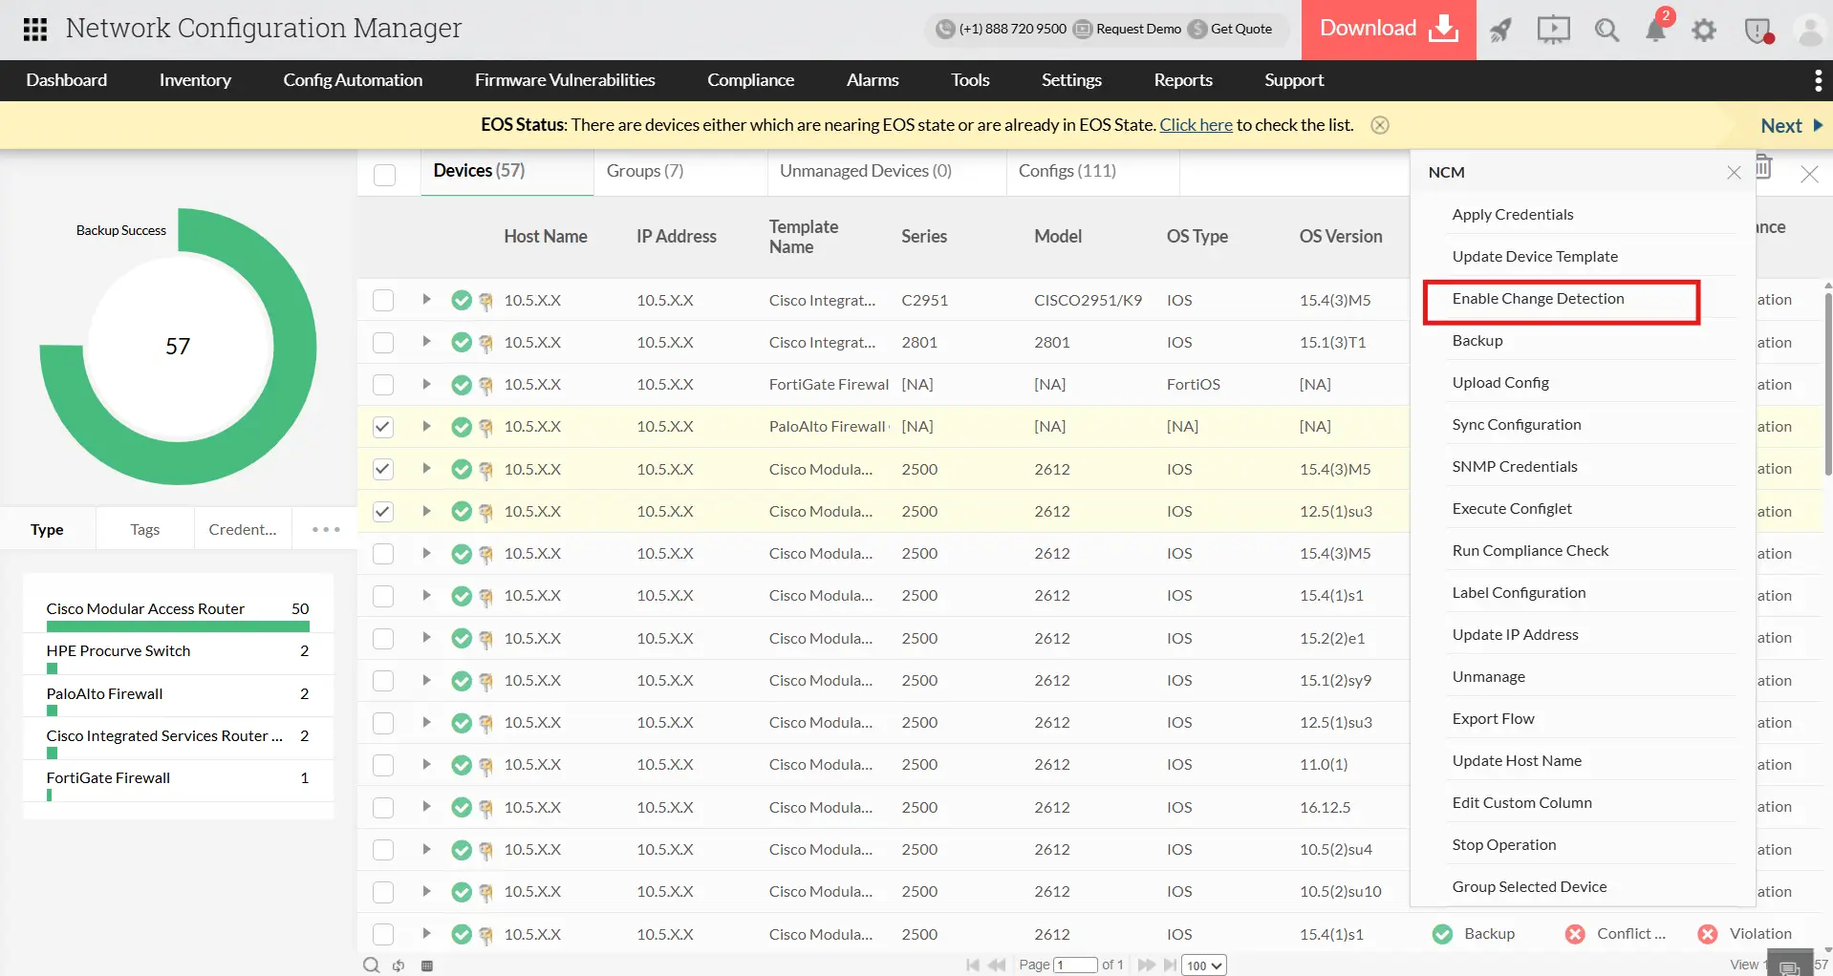Screen dimensions: 1833x976
Task: Switch to the Groups tab
Action: point(644,171)
